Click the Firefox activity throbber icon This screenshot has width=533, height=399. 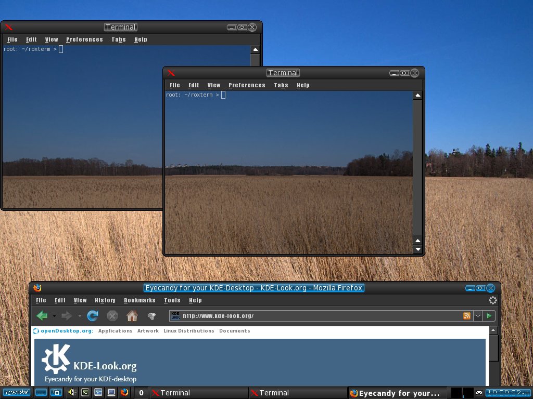(x=492, y=300)
